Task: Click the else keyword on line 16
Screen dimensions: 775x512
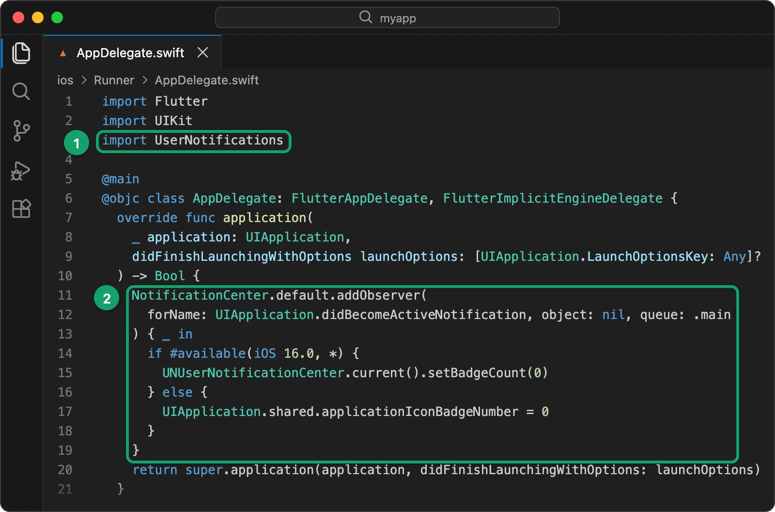Action: click(x=177, y=392)
